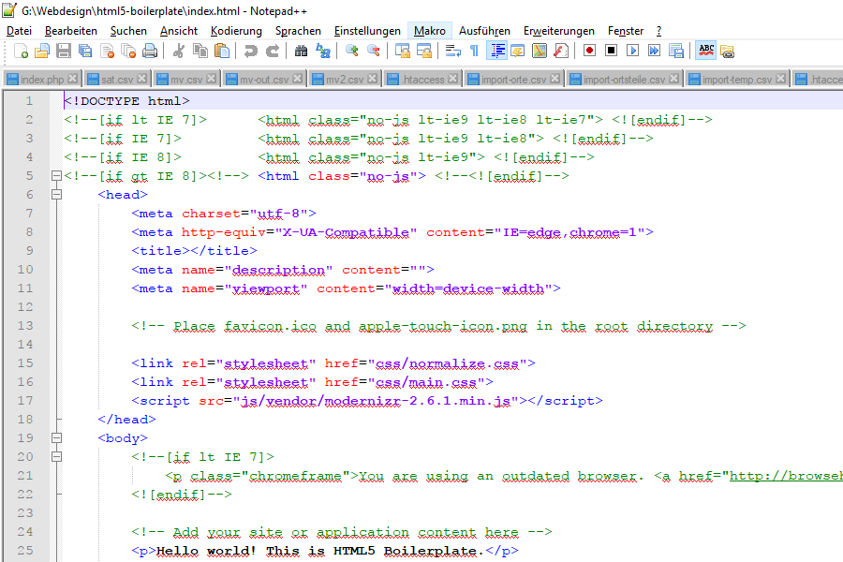The width and height of the screenshot is (843, 562).
Task: Open the Replace dialog icon
Action: (322, 52)
